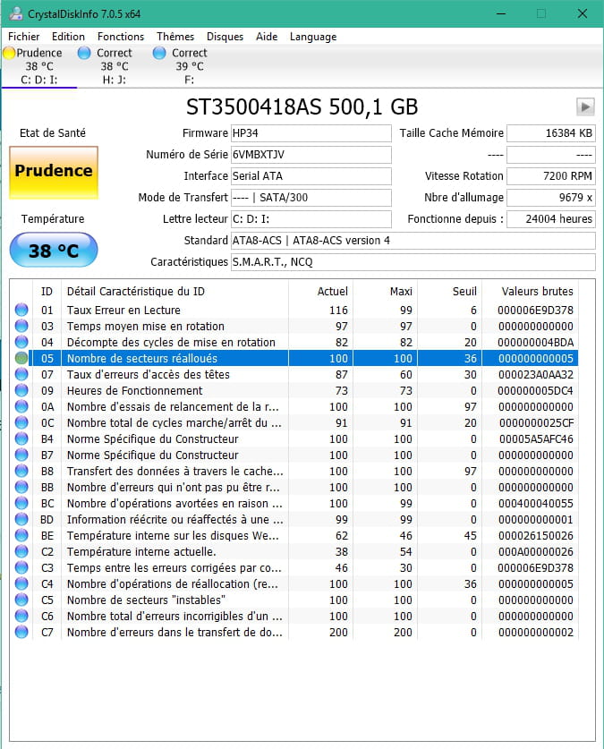The height and width of the screenshot is (749, 604).
Task: Click the Interface field Serial ATA
Action: click(311, 176)
